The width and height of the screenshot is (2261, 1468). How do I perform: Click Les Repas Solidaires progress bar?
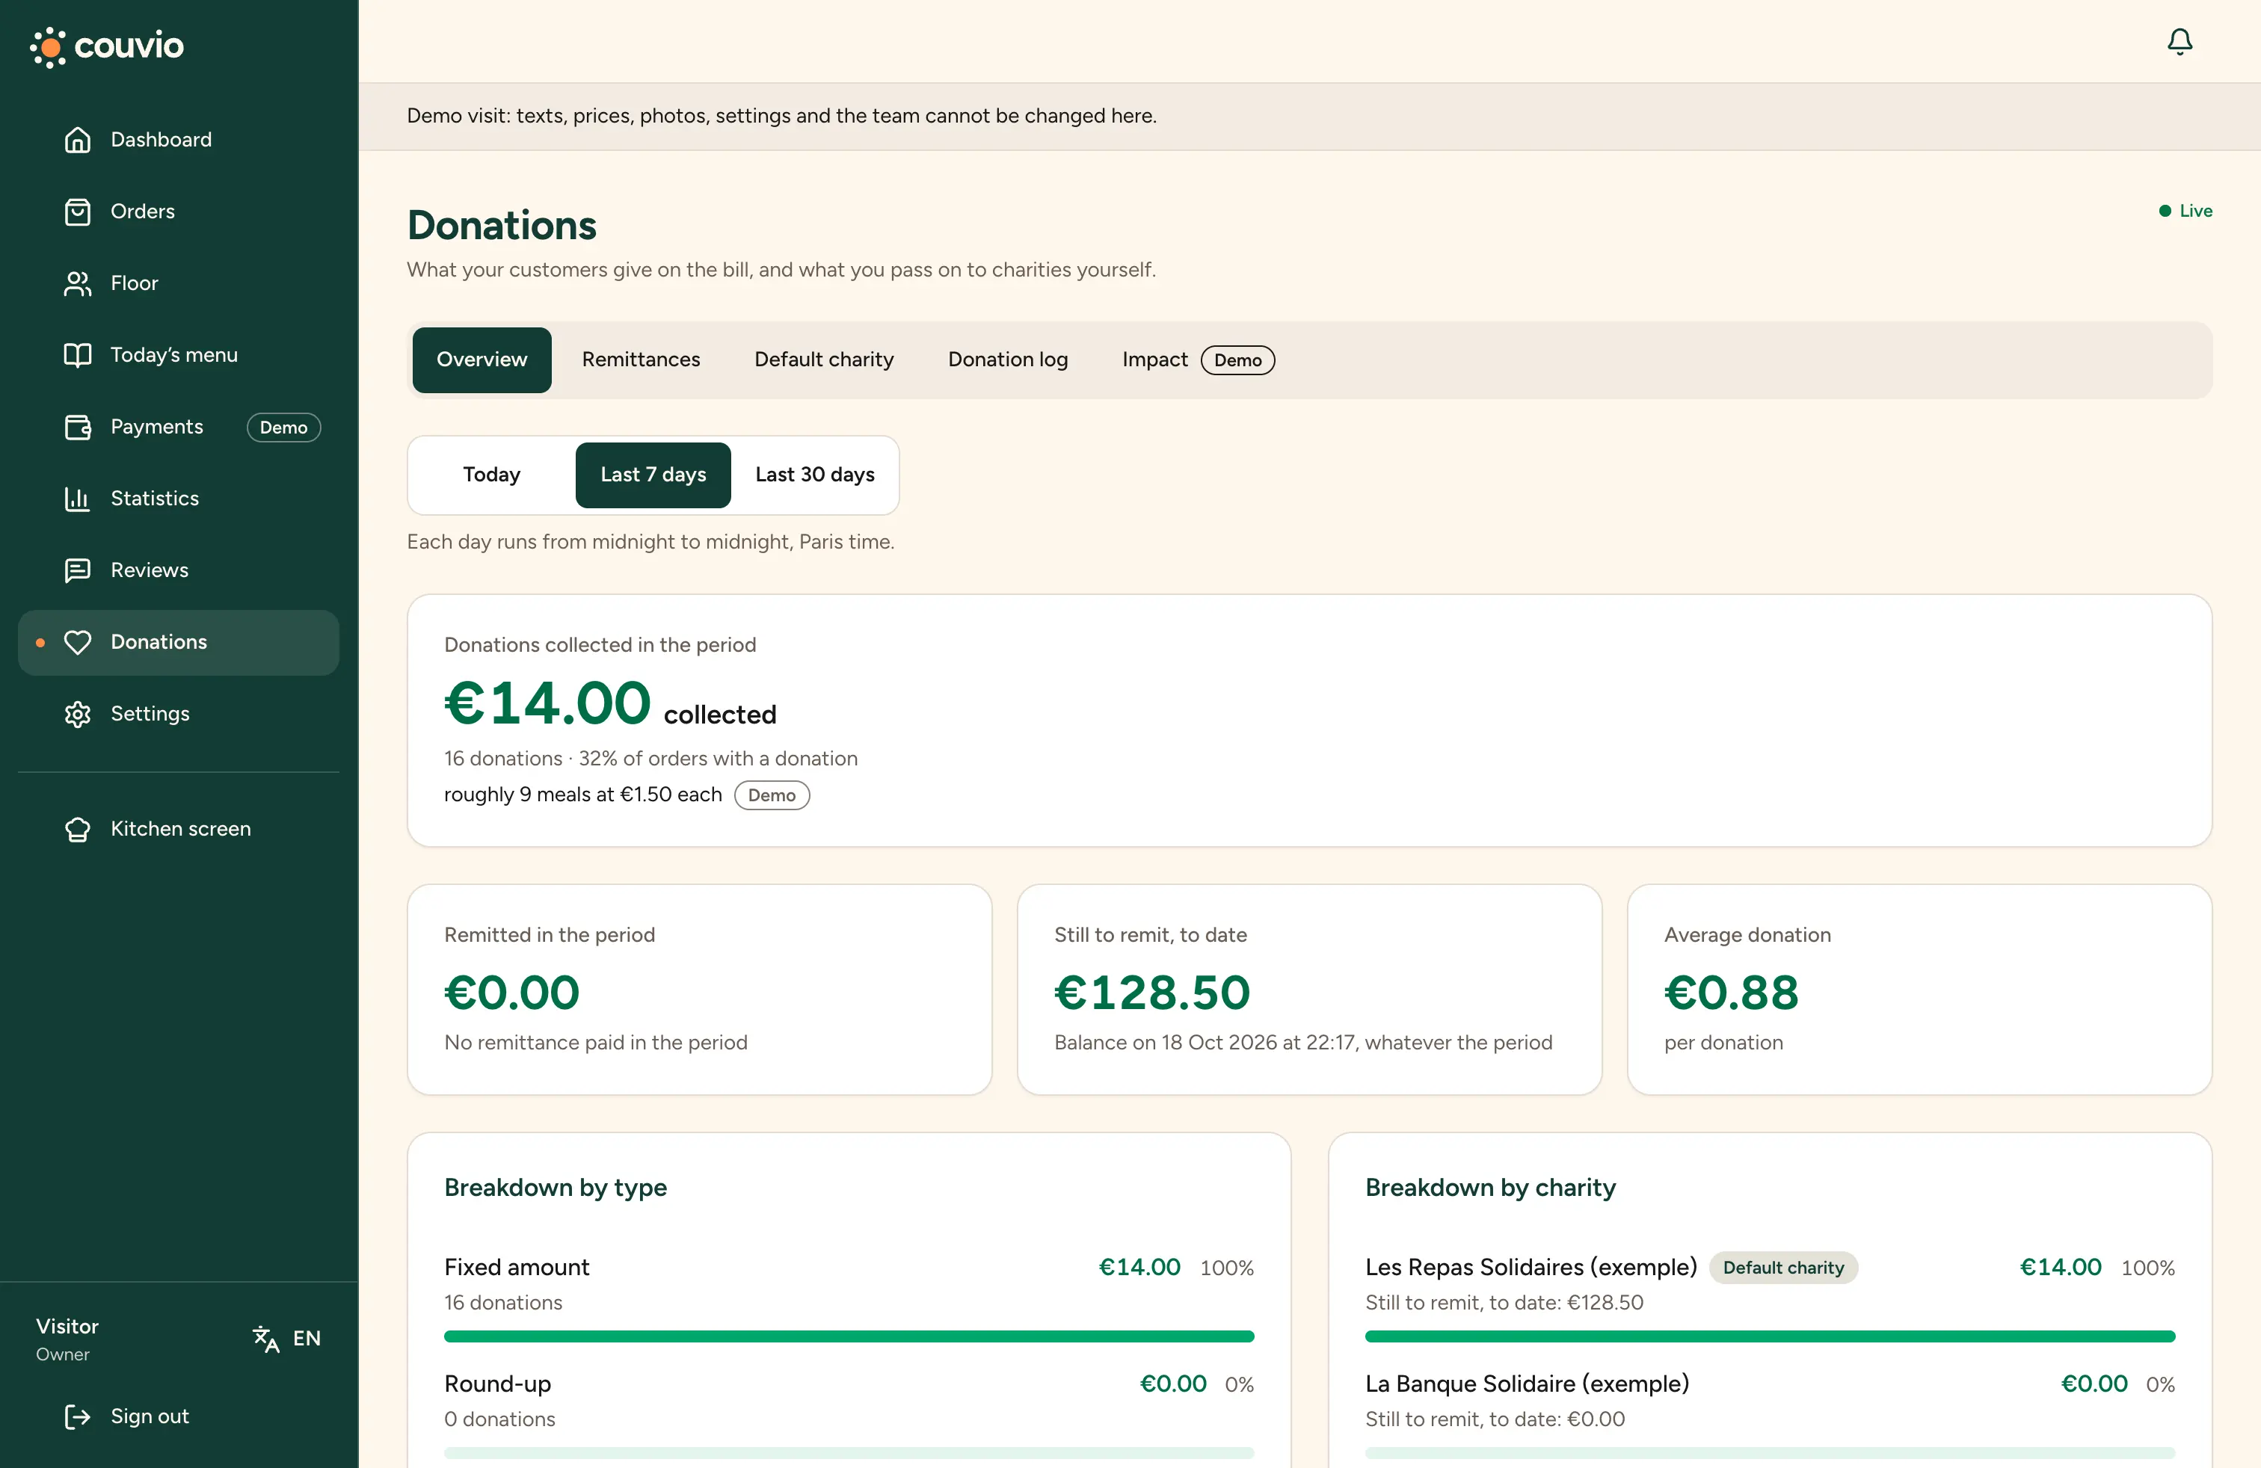point(1770,1337)
